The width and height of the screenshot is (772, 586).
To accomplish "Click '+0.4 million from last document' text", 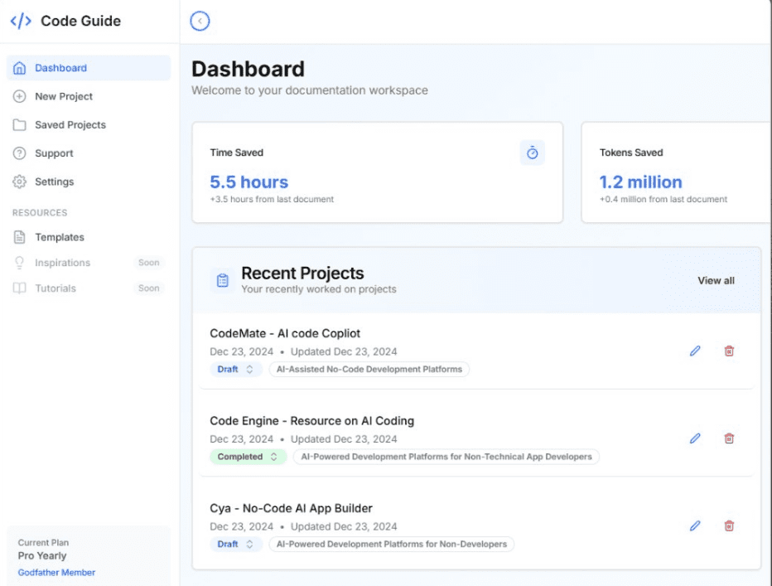I will (x=663, y=199).
